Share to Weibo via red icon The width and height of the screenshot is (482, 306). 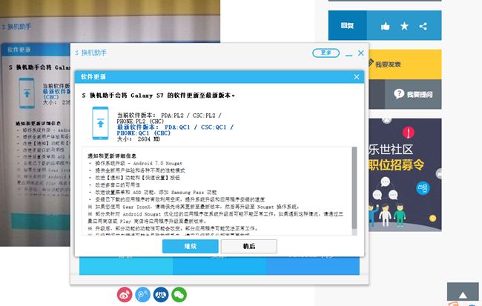pyautogui.click(x=124, y=294)
